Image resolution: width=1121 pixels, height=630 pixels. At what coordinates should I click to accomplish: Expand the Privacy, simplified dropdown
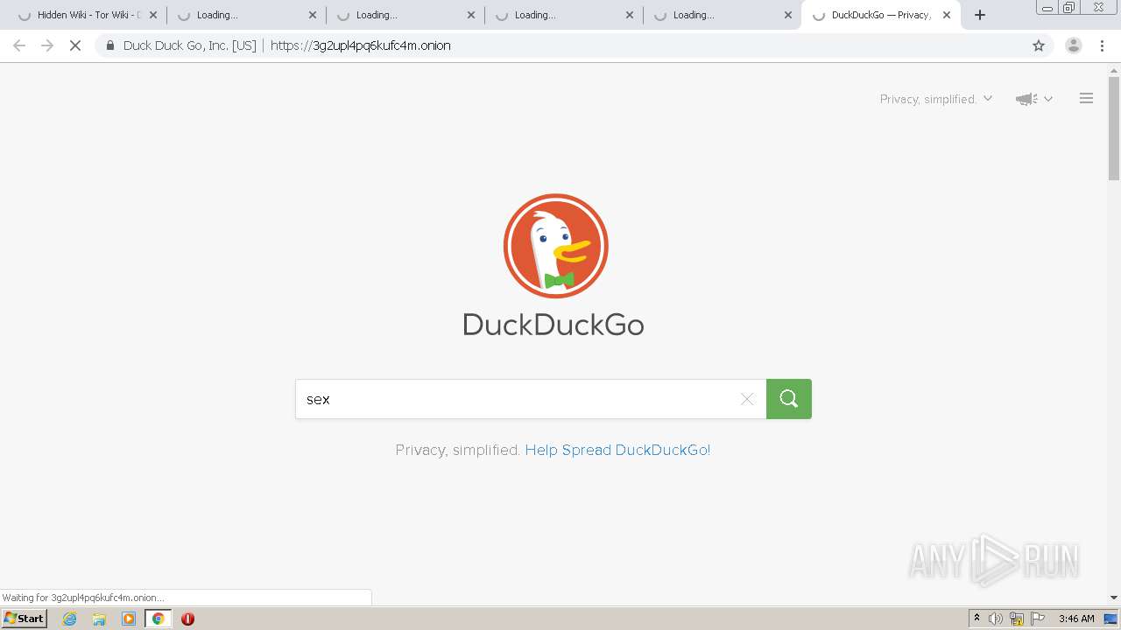[936, 99]
